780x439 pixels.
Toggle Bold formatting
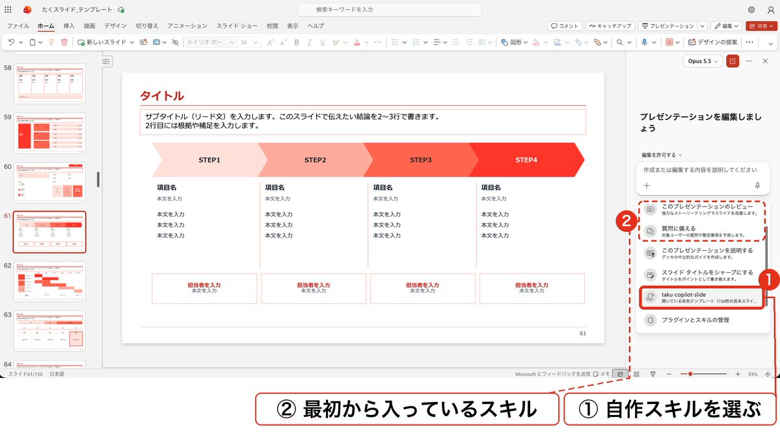pos(297,42)
